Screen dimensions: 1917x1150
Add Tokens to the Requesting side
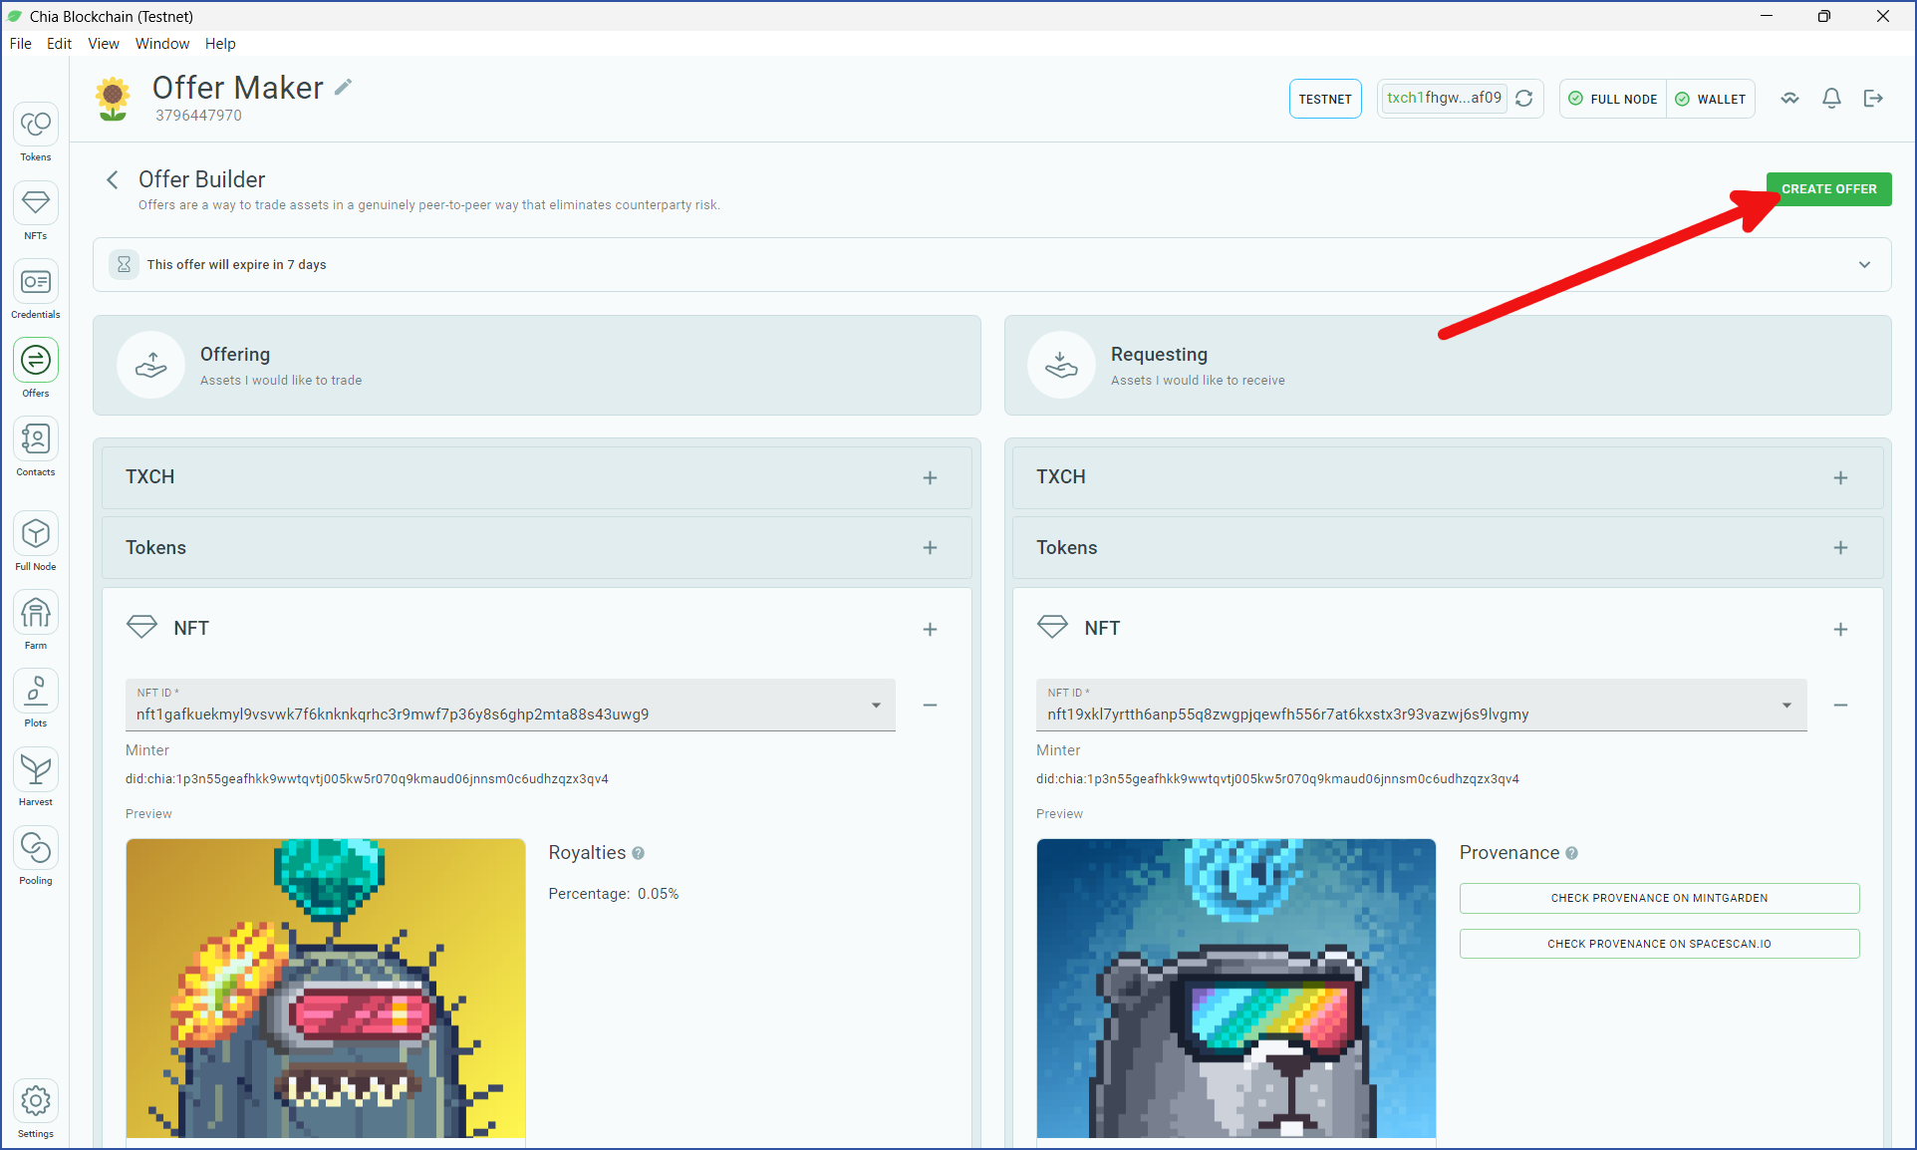(x=1840, y=548)
